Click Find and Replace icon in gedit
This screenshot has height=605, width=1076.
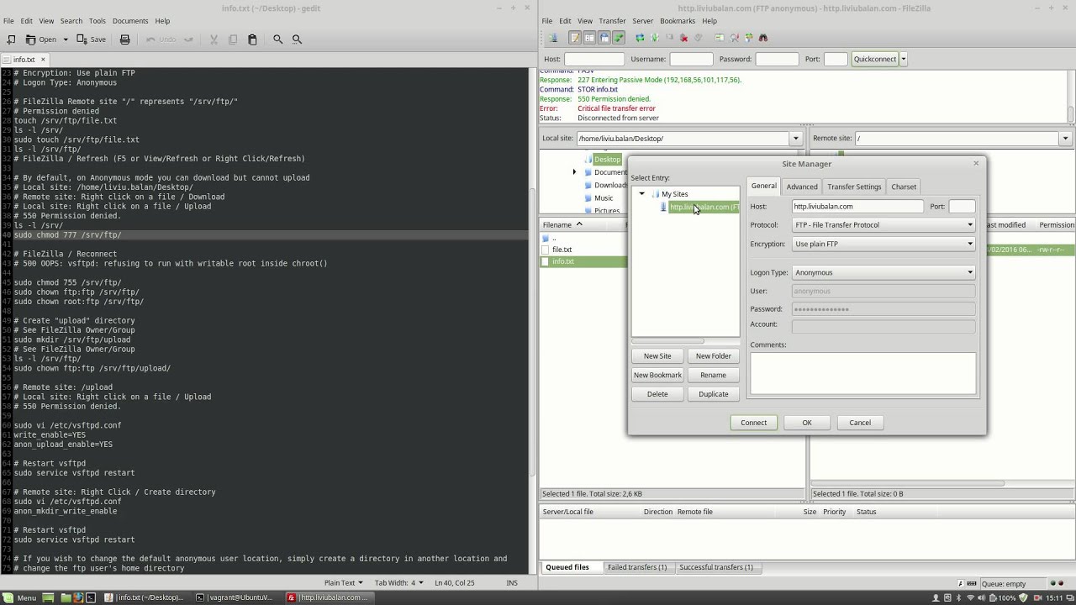297,39
